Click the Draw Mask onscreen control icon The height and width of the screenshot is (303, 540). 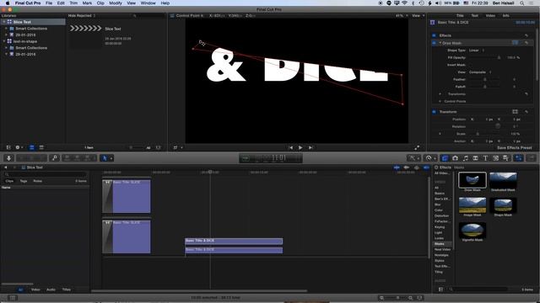click(515, 43)
